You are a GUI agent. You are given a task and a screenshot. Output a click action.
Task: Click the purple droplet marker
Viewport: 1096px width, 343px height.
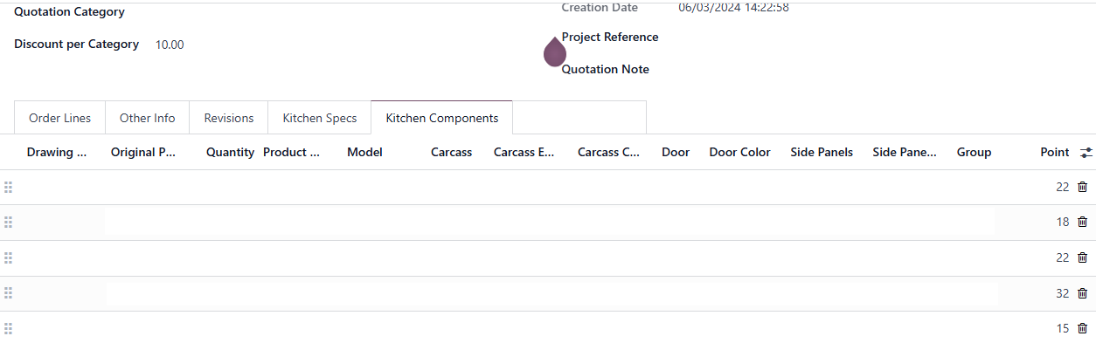555,51
